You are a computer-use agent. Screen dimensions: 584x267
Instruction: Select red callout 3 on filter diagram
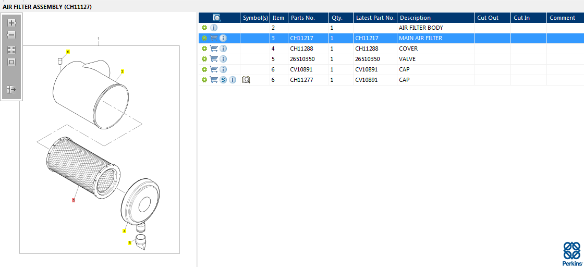coord(74,200)
